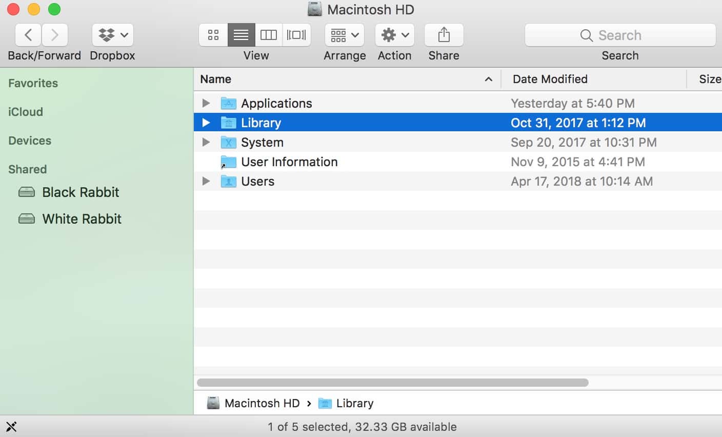The height and width of the screenshot is (437, 722).
Task: Click the horizontal scrollbar
Action: pyautogui.click(x=393, y=383)
